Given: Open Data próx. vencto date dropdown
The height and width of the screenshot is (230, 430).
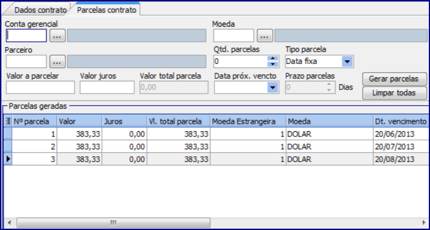Looking at the screenshot, I should 273,88.
